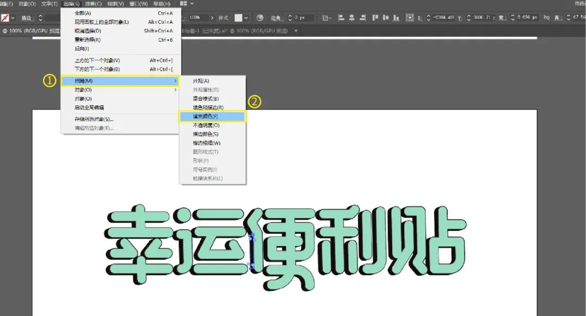Adjust the stroke weight stepper arrows
586x316 pixels.
(x=40, y=18)
